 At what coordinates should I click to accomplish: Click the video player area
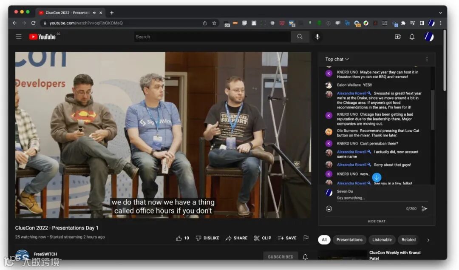point(163,135)
